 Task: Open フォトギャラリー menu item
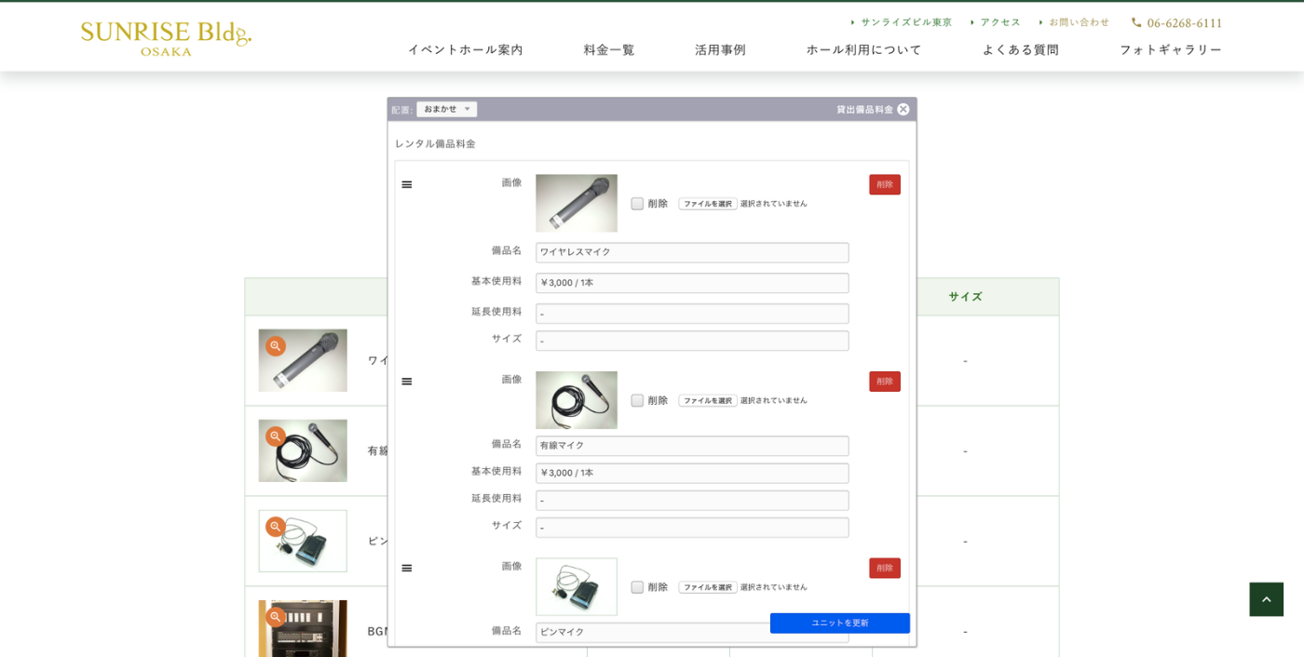pyautogui.click(x=1170, y=49)
